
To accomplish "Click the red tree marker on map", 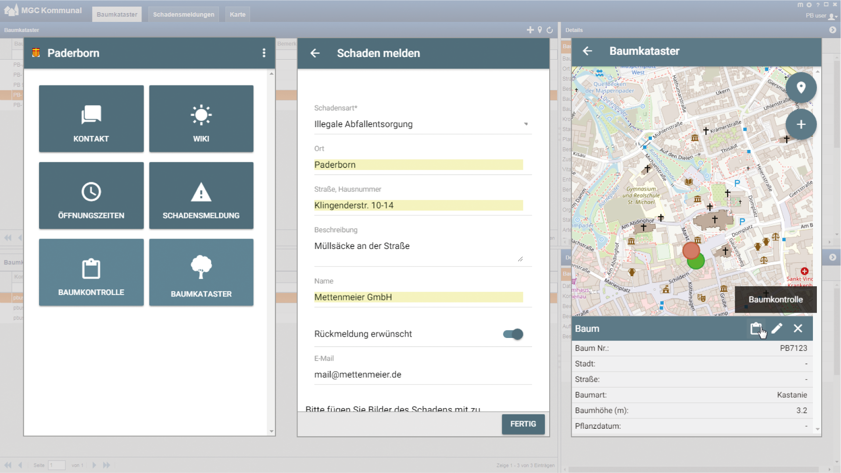I will pyautogui.click(x=691, y=250).
